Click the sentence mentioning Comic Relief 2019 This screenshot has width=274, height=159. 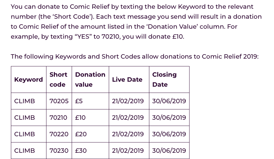point(134,56)
